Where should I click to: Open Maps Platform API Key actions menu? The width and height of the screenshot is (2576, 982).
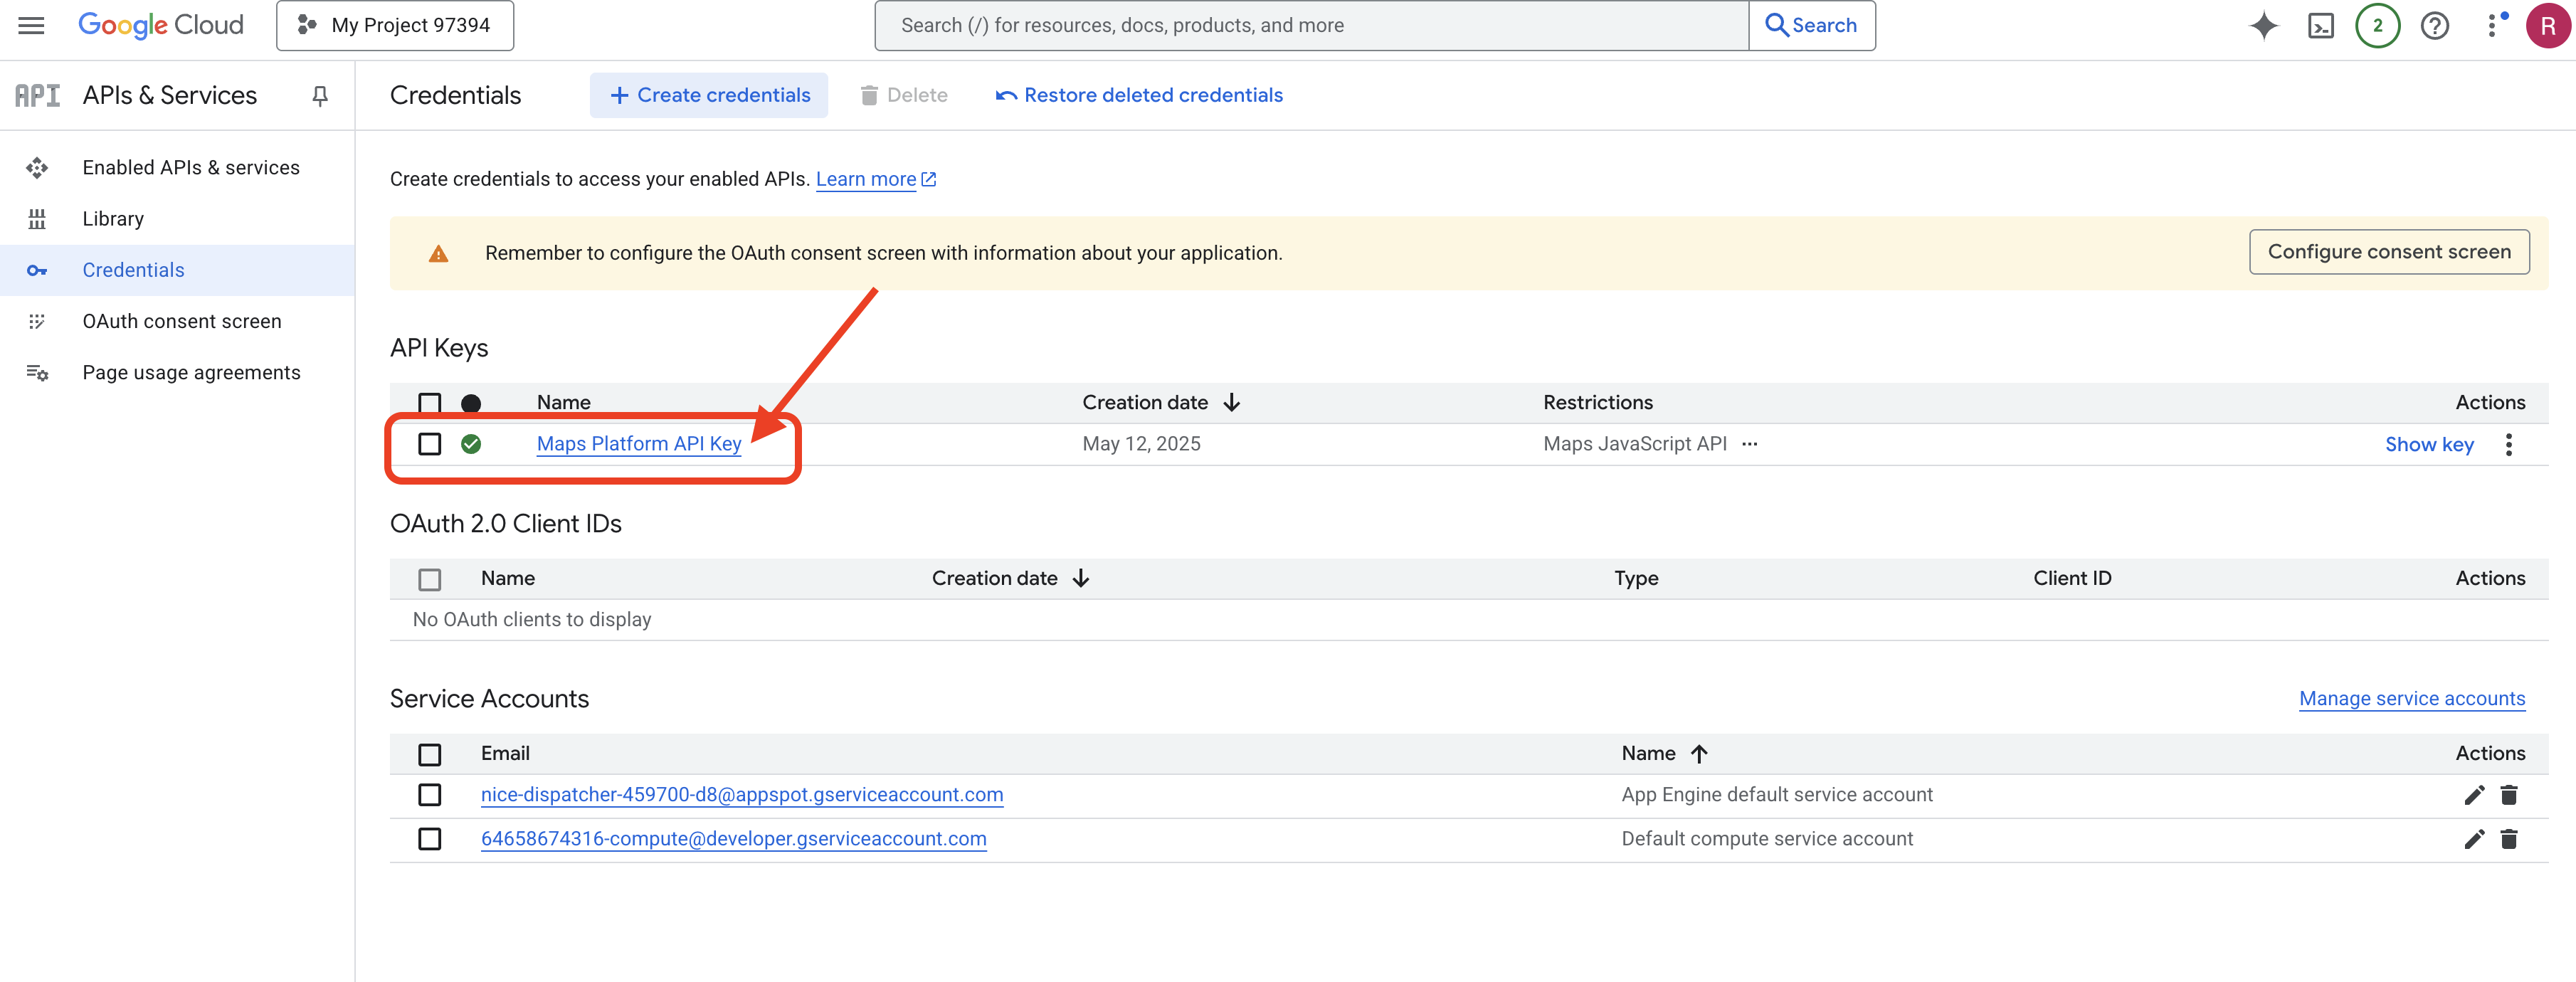2508,444
